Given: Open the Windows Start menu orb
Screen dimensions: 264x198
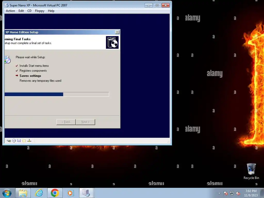Looking at the screenshot, I should pos(7,193).
